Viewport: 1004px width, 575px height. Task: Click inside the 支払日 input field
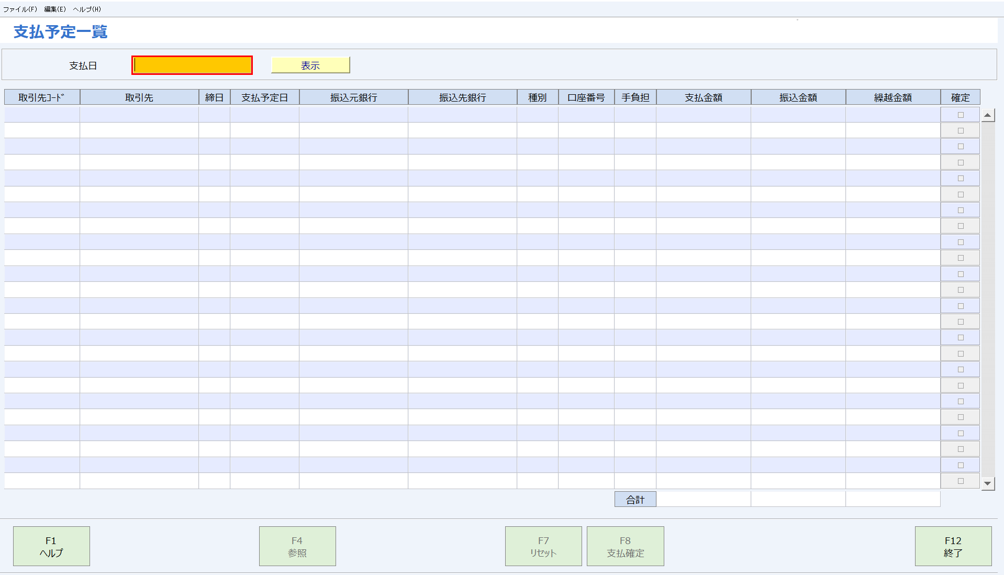point(192,64)
